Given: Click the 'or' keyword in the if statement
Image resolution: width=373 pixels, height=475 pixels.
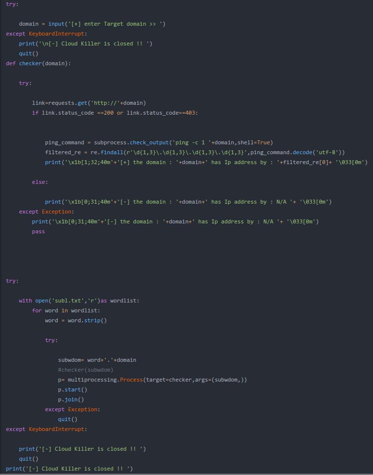Looking at the screenshot, I should (x=120, y=113).
